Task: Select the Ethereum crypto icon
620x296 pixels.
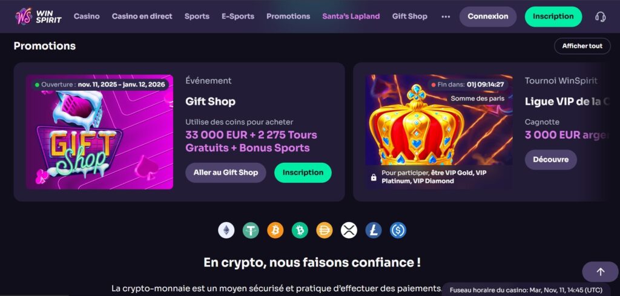Action: coord(226,230)
